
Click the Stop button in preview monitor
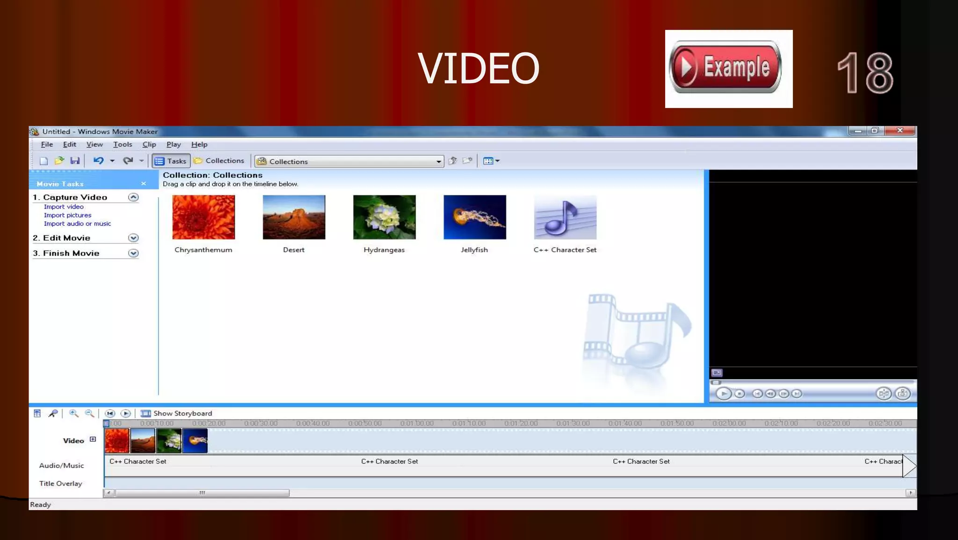[740, 394]
